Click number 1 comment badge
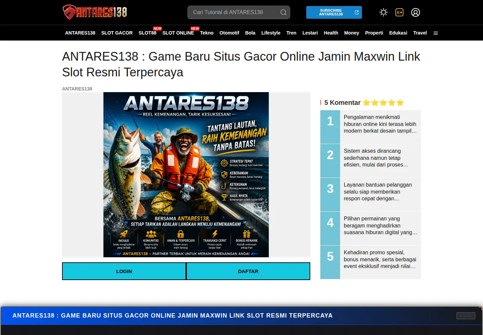The height and width of the screenshot is (335, 483). [x=330, y=127]
